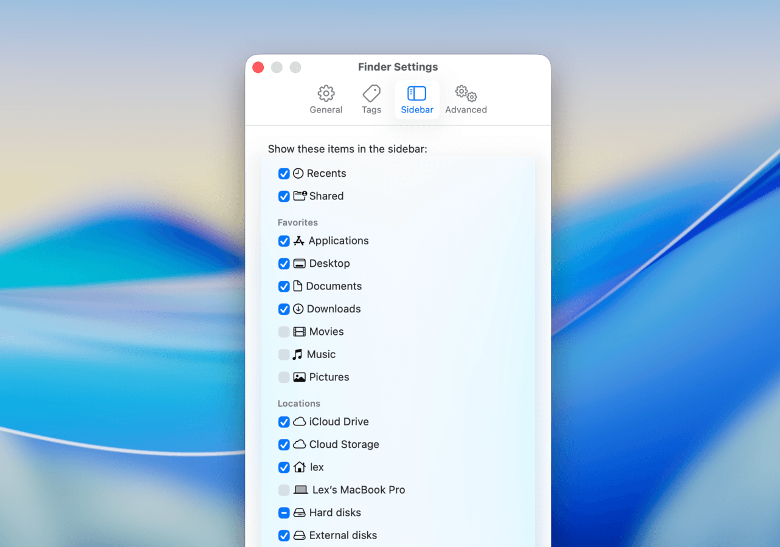780x547 pixels.
Task: Toggle Cloud Storage visibility in sidebar
Action: [x=284, y=444]
